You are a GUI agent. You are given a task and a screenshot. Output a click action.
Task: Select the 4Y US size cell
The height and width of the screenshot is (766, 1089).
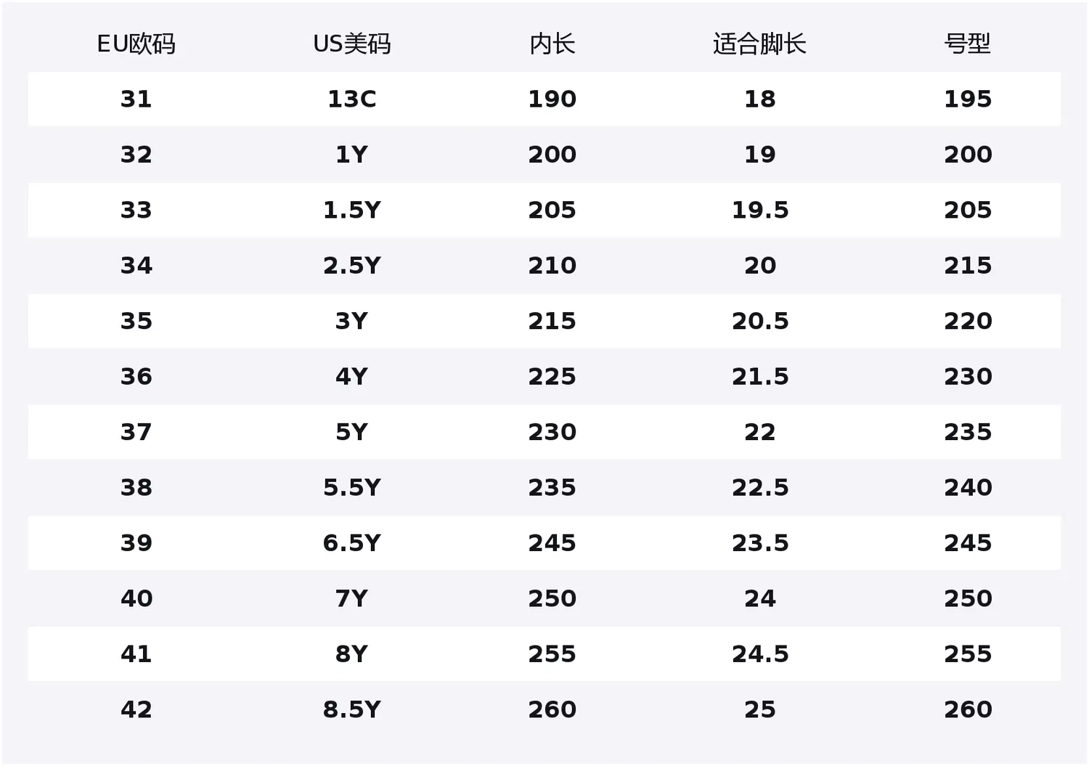coord(352,377)
